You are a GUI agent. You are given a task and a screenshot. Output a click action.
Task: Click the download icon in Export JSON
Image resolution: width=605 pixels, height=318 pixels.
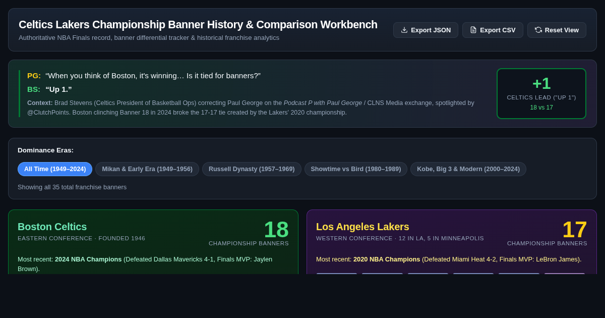(x=404, y=30)
